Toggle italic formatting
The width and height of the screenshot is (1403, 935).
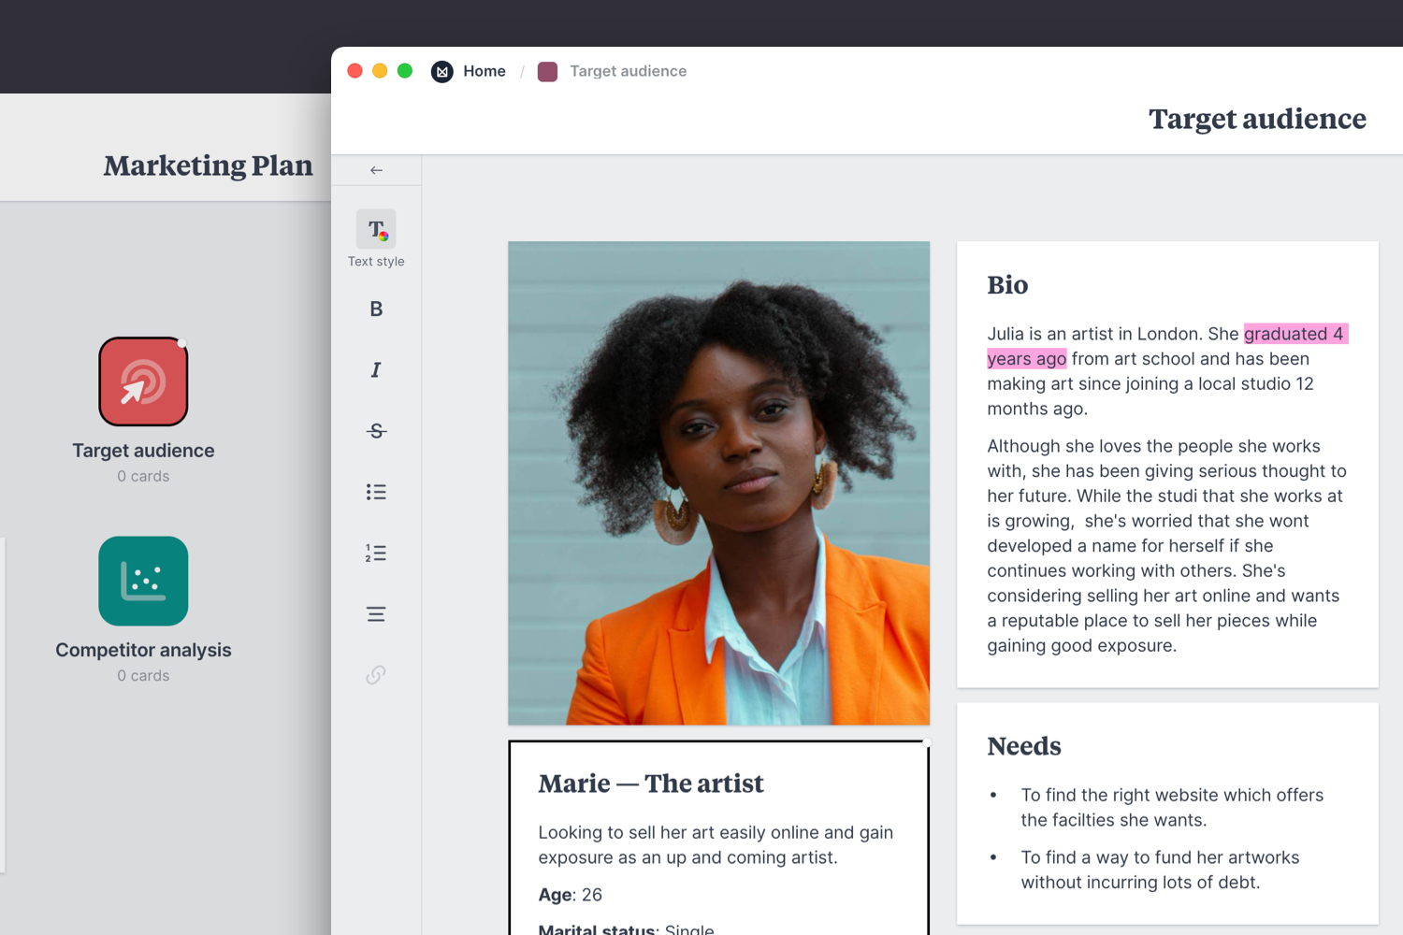(x=376, y=370)
